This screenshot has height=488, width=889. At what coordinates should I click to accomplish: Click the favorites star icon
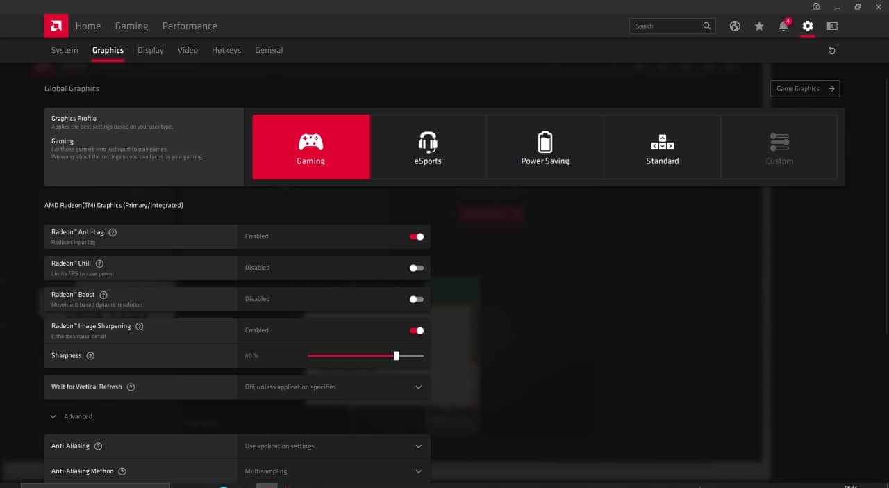759,26
